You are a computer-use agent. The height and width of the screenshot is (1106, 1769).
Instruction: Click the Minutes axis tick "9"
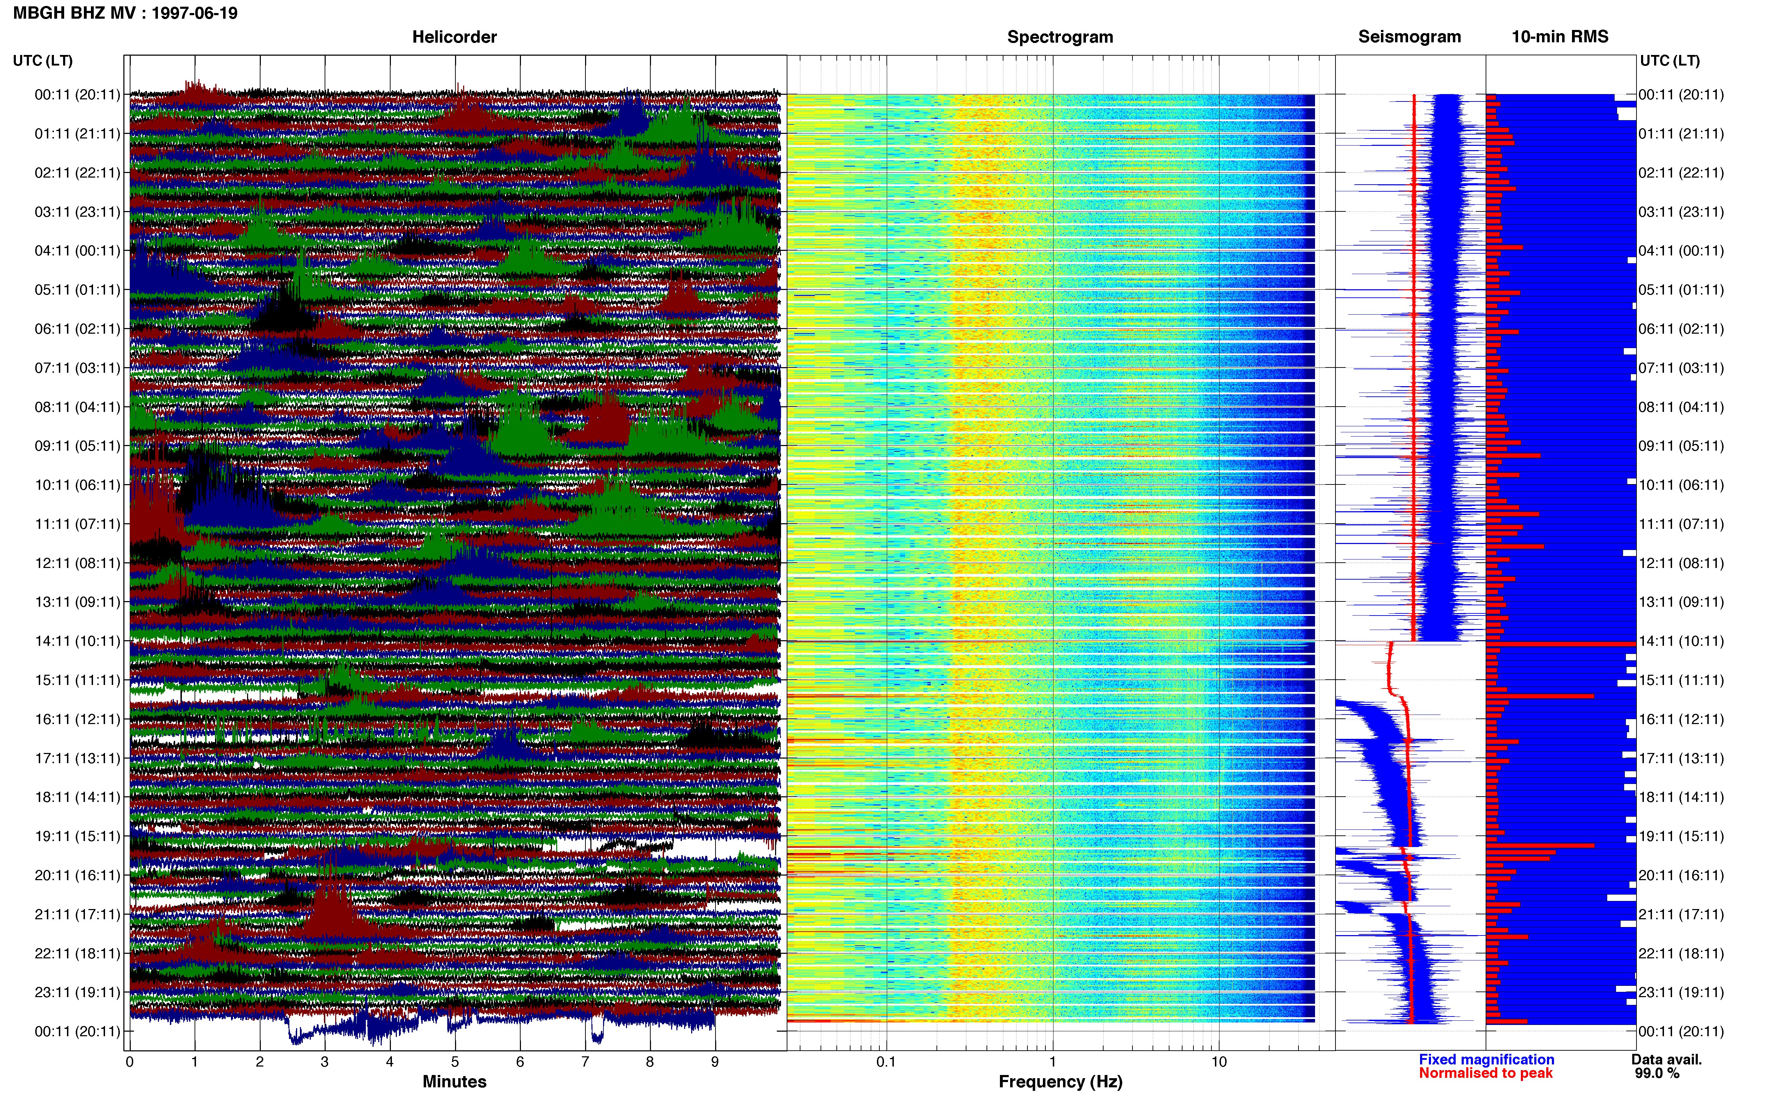(x=715, y=1061)
